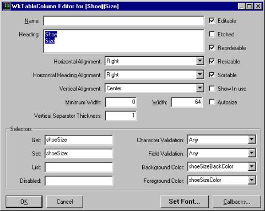This screenshot has width=265, height=211.
Task: Click the Vertical Separator Thickness field
Action: coord(121,116)
